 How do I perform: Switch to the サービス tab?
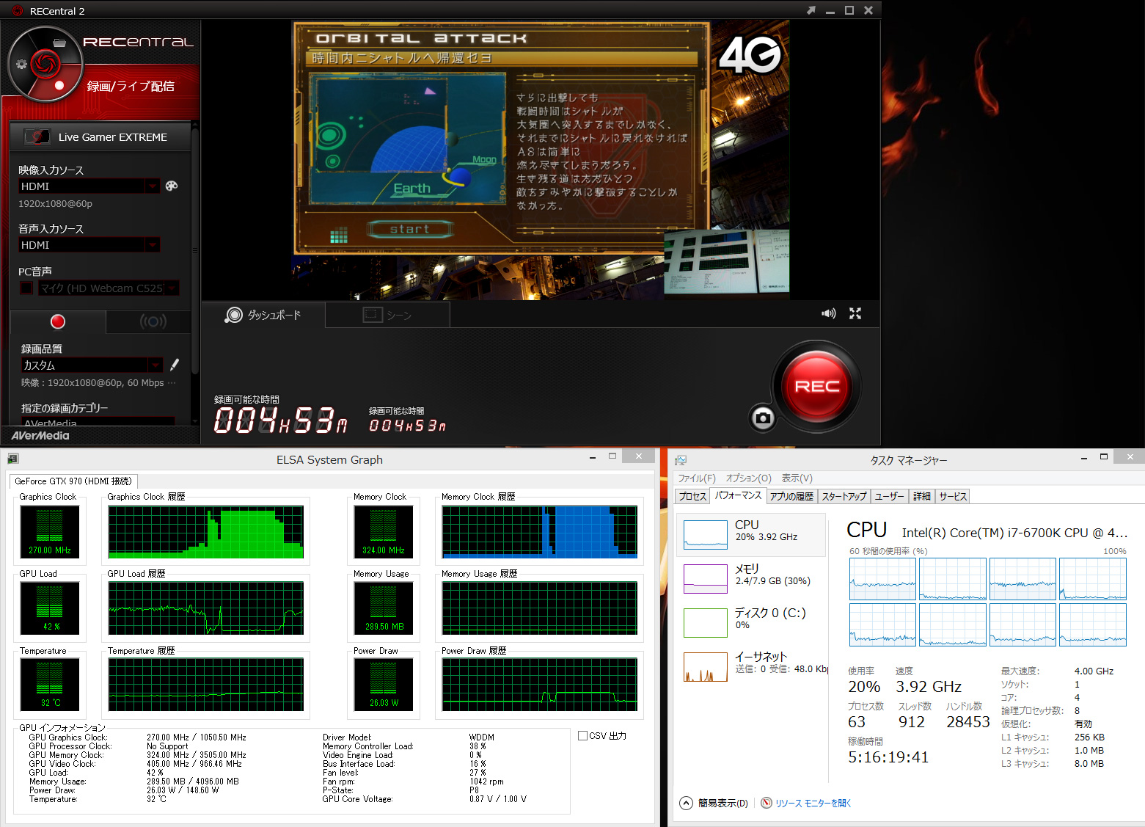(x=954, y=497)
